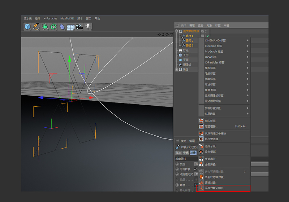Click the layer tag box beside 图文教程样条
Image resolution: width=289 pixels, height=202 pixels.
(202, 31)
